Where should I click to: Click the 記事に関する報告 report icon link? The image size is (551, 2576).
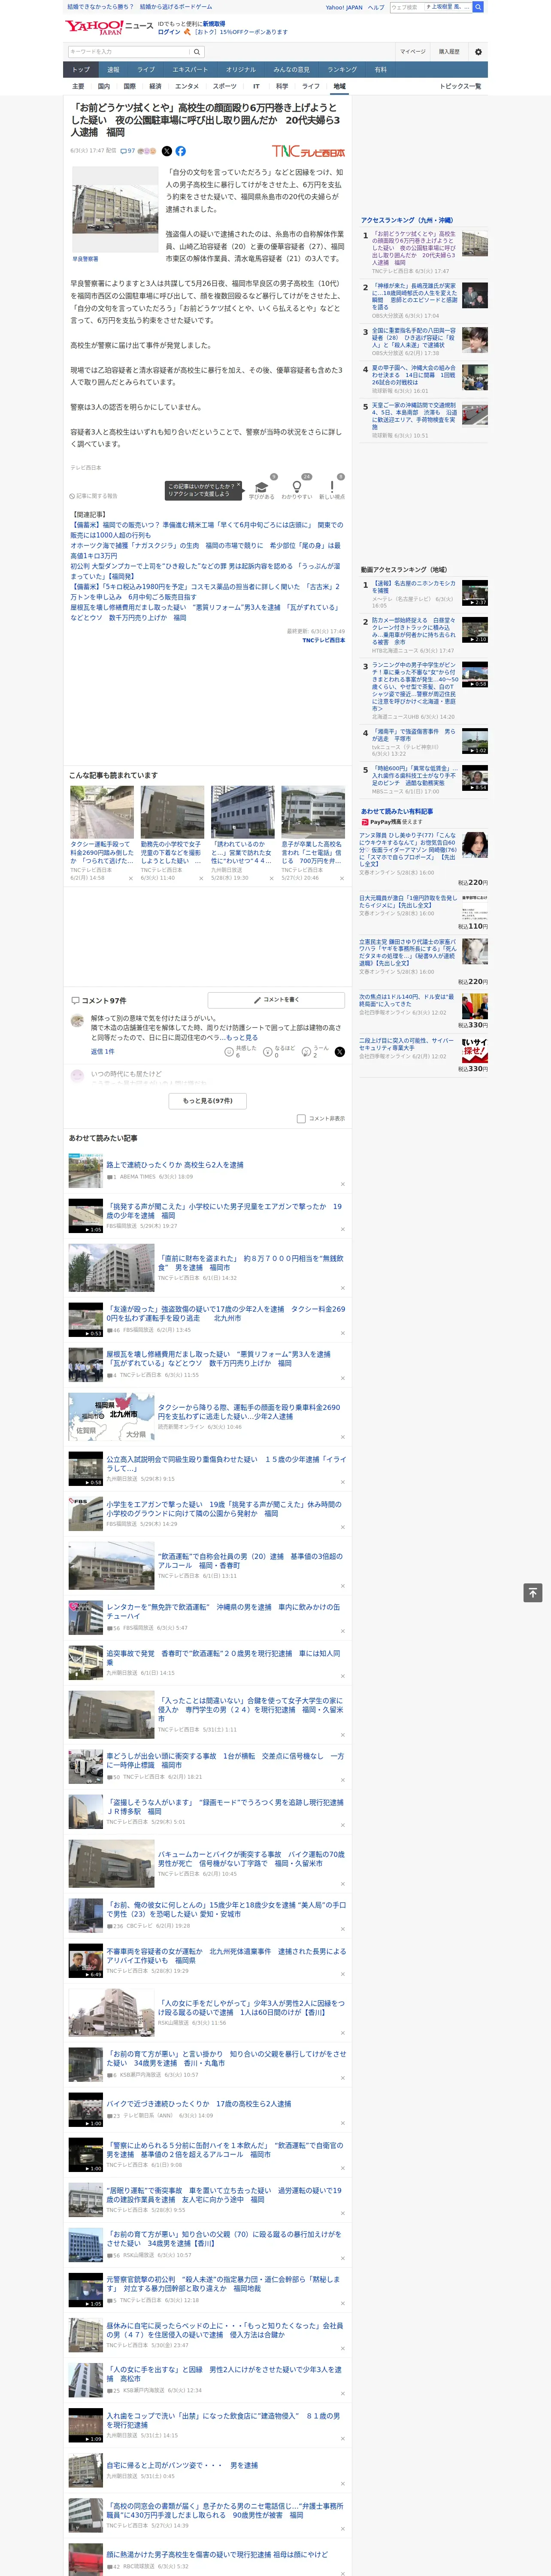click(93, 496)
